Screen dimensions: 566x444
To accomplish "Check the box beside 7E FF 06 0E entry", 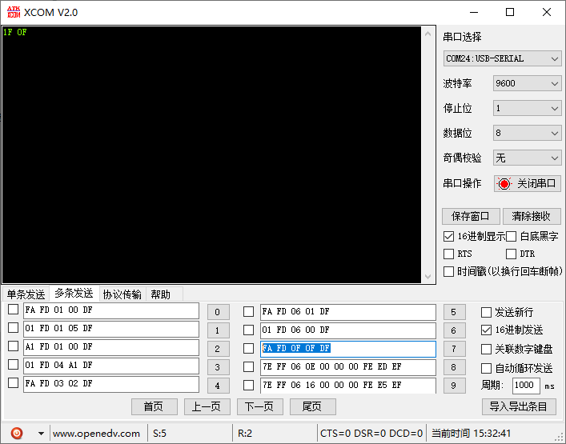I will point(248,367).
